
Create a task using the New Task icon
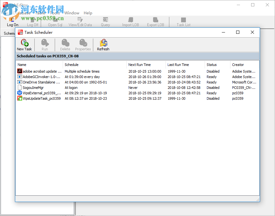pyautogui.click(x=24, y=45)
